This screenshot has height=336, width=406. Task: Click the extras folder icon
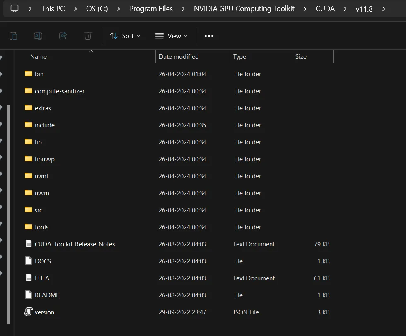[29, 107]
